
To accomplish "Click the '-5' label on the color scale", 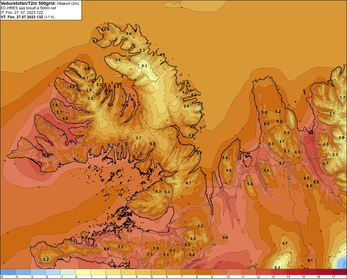I will (1, 277).
